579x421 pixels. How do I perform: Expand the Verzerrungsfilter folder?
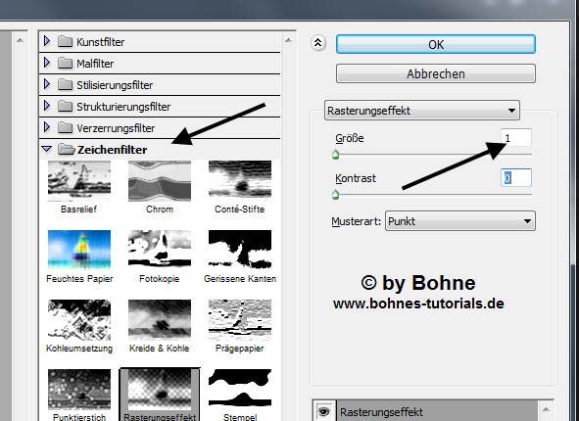point(46,127)
